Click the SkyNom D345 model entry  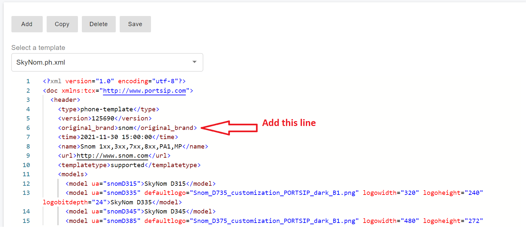[x=165, y=211]
